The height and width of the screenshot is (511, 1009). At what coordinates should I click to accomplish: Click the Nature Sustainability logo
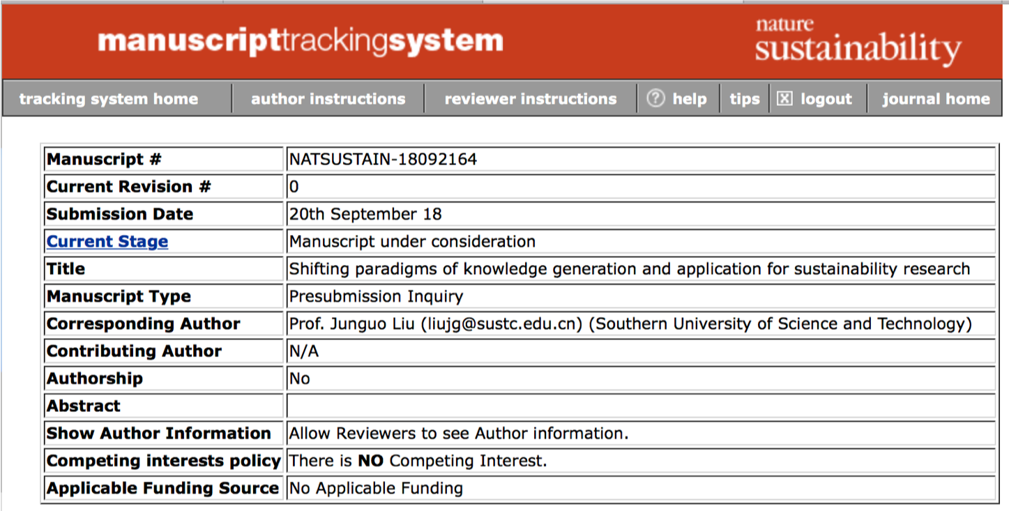pos(858,42)
